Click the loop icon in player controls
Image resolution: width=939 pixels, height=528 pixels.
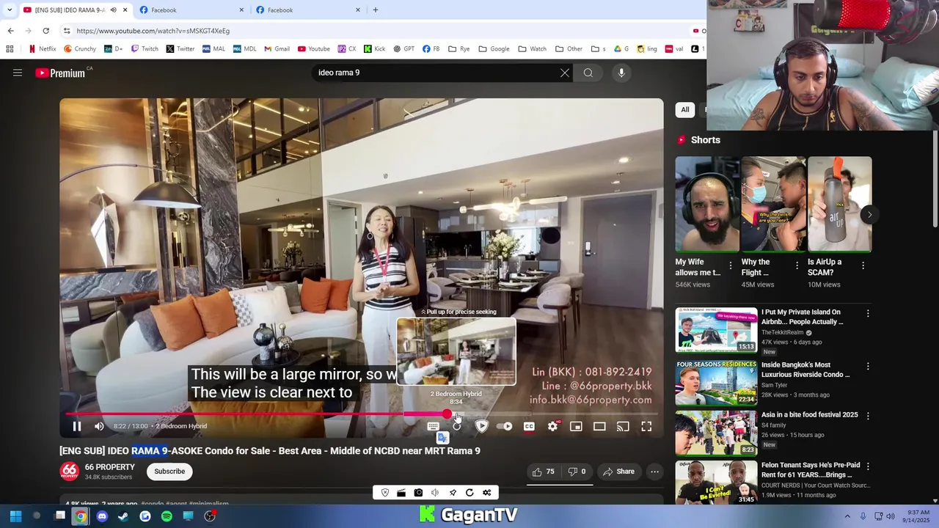coord(457,426)
